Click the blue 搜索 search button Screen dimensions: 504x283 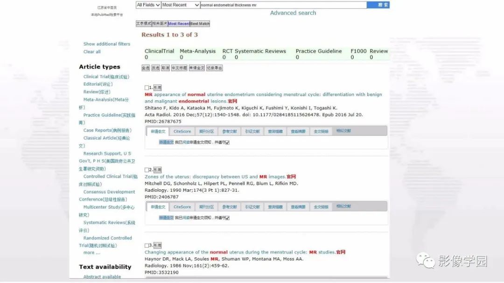(x=378, y=5)
